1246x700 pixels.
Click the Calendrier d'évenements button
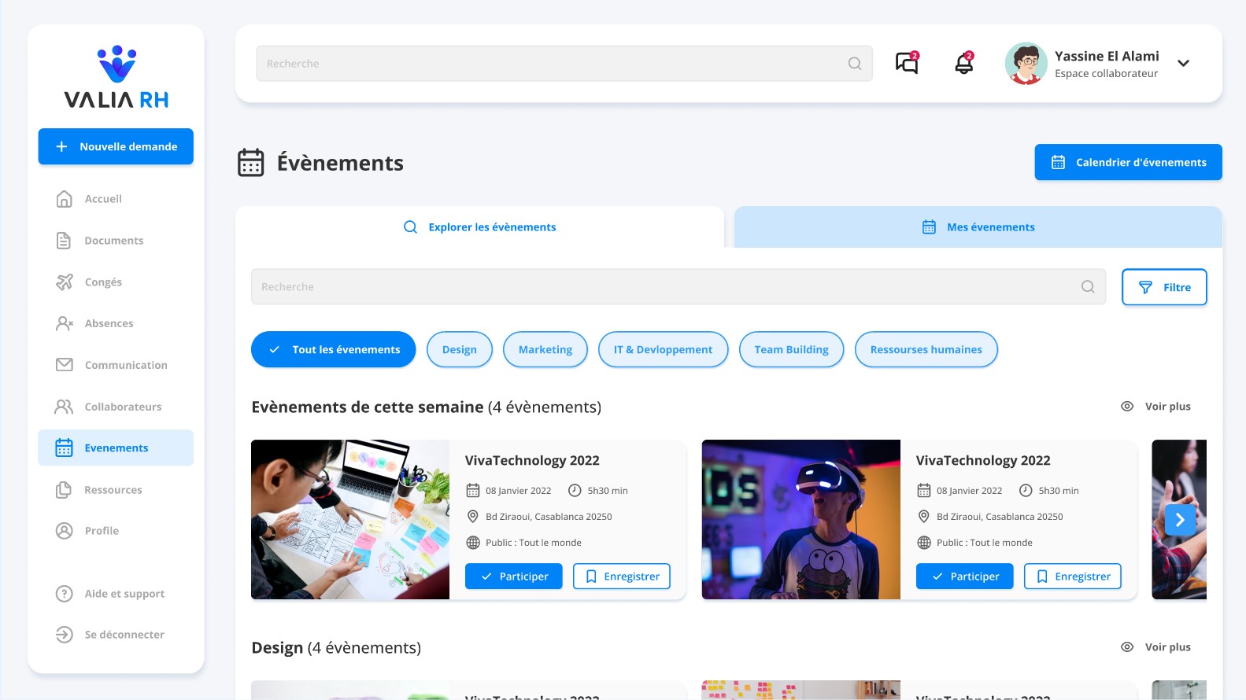point(1128,162)
